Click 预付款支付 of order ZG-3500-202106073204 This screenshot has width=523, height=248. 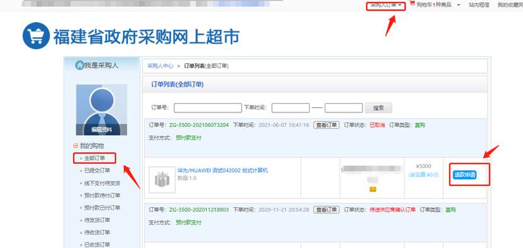coord(189,137)
